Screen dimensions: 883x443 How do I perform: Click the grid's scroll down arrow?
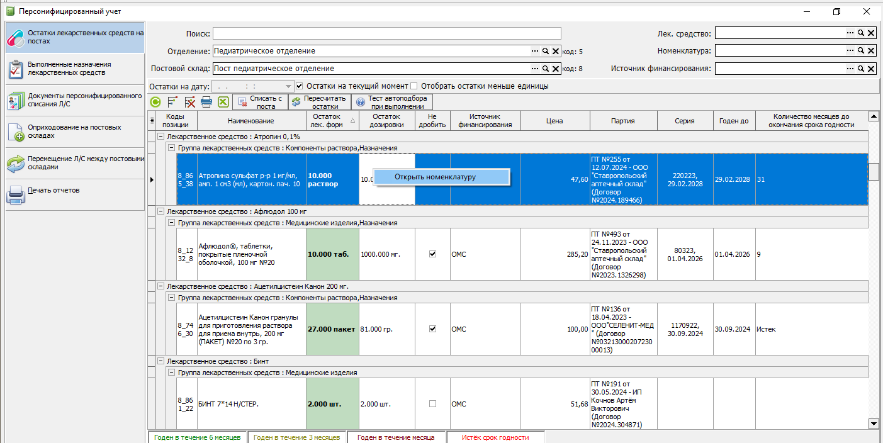[x=874, y=424]
